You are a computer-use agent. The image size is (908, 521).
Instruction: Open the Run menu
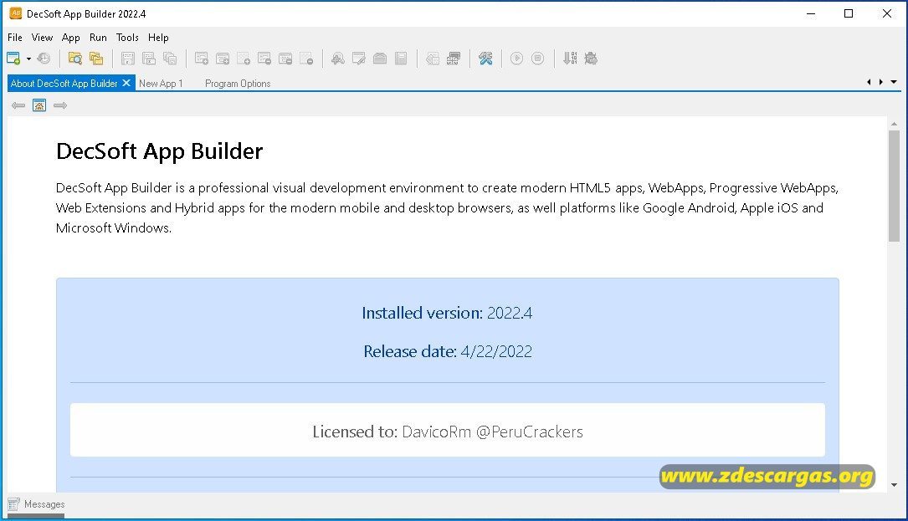pos(98,37)
